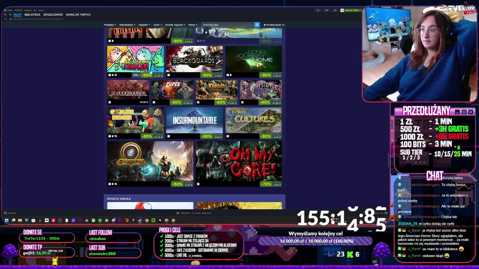Click the Przeszukaj sklep search field
This screenshot has height=269, width=479.
228,25
